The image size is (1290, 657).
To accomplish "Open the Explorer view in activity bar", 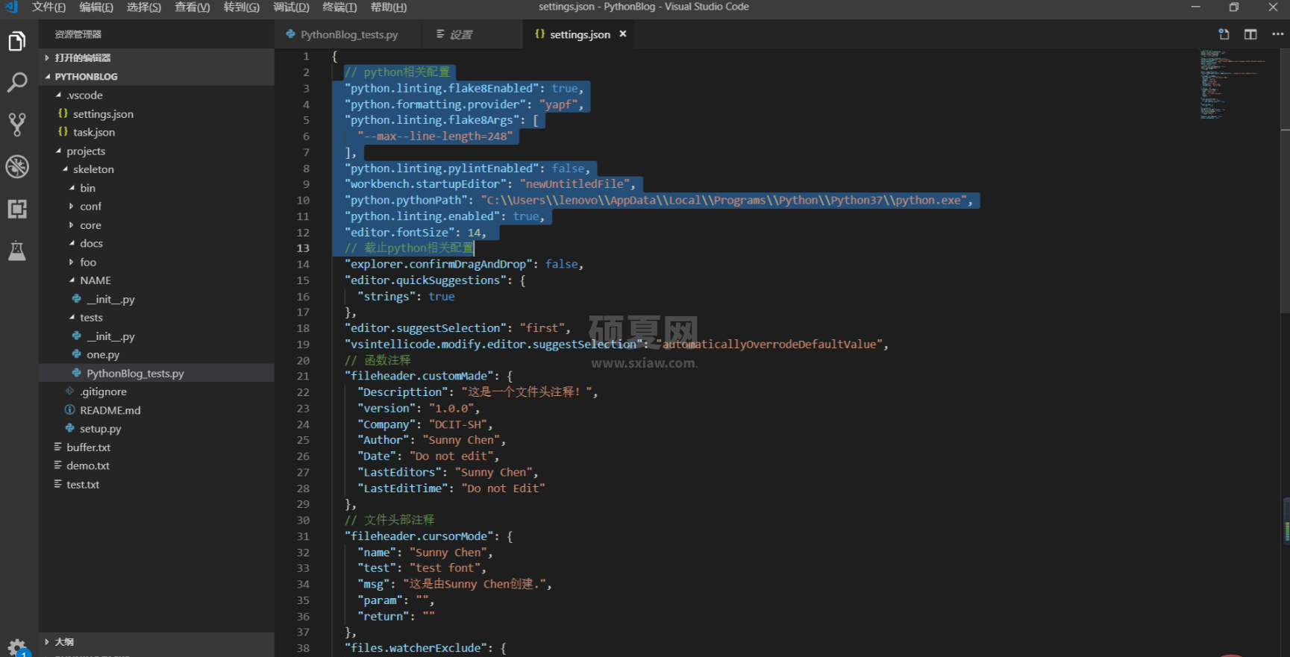I will [17, 41].
